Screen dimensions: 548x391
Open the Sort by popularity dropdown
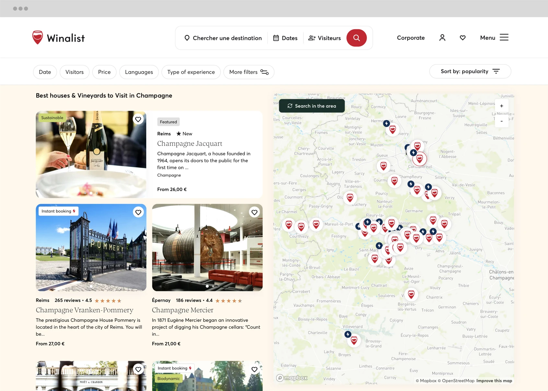(x=470, y=71)
